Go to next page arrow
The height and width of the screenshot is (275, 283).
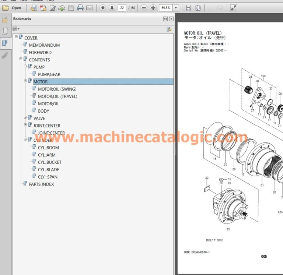pyautogui.click(x=112, y=8)
